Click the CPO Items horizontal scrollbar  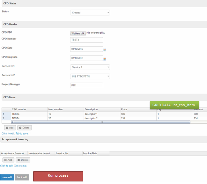102,122
